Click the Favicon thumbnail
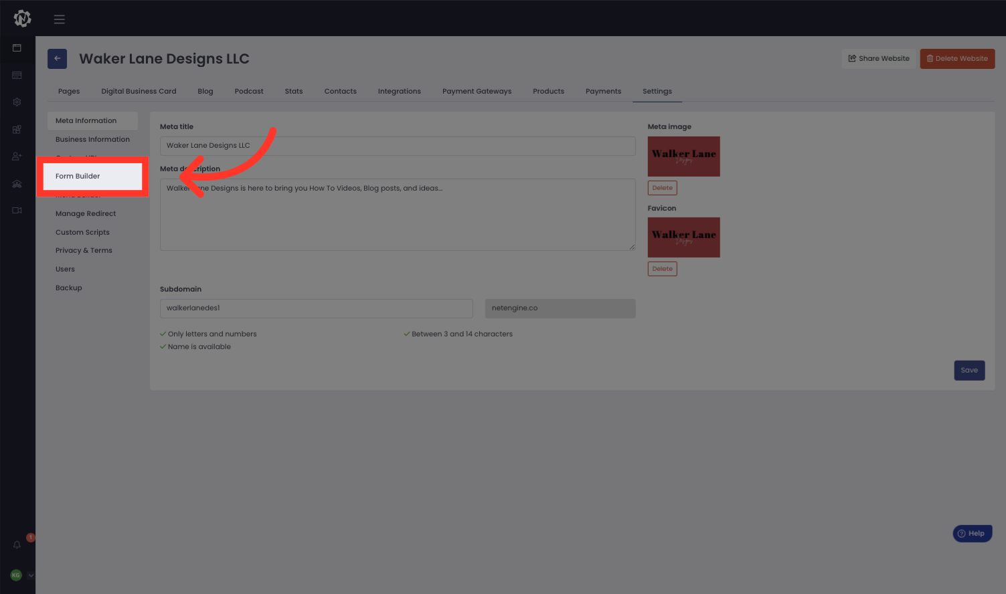Screen dimensions: 1006x594 (684, 237)
